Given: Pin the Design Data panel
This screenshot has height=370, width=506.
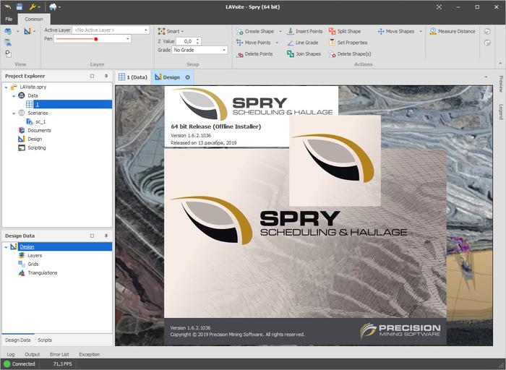Looking at the screenshot, I should (x=106, y=236).
